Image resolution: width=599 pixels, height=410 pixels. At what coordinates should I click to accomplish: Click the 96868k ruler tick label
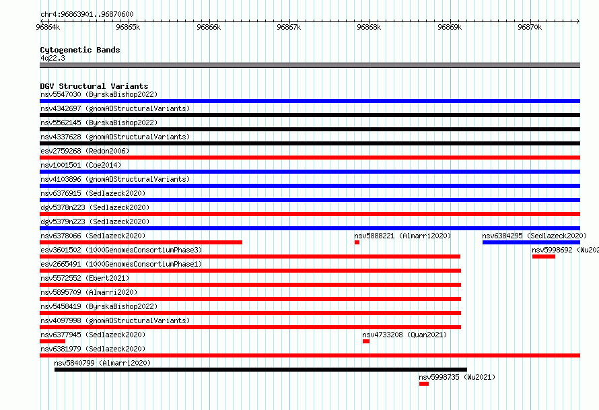click(x=369, y=27)
